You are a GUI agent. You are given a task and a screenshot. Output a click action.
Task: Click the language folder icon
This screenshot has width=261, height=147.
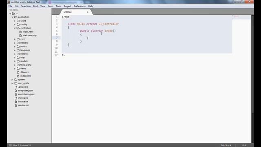(18, 50)
